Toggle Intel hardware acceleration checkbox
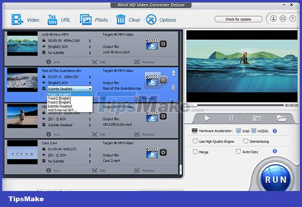The image size is (302, 207). [x=238, y=131]
